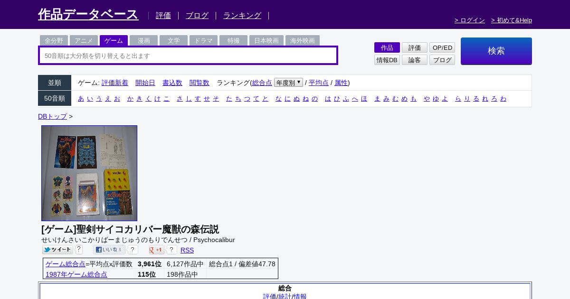The width and height of the screenshot is (570, 299).
Task: Jump to the わ index
Action: 503,98
